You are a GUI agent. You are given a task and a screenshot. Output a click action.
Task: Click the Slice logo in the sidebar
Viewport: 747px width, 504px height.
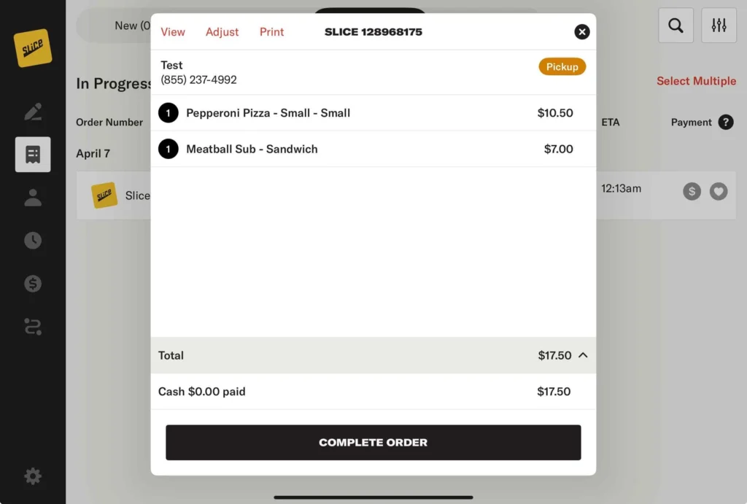click(x=33, y=48)
